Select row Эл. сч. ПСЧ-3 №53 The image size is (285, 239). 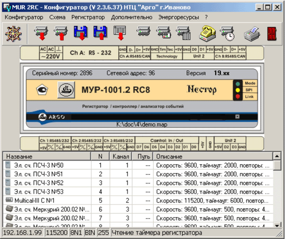click(138, 192)
